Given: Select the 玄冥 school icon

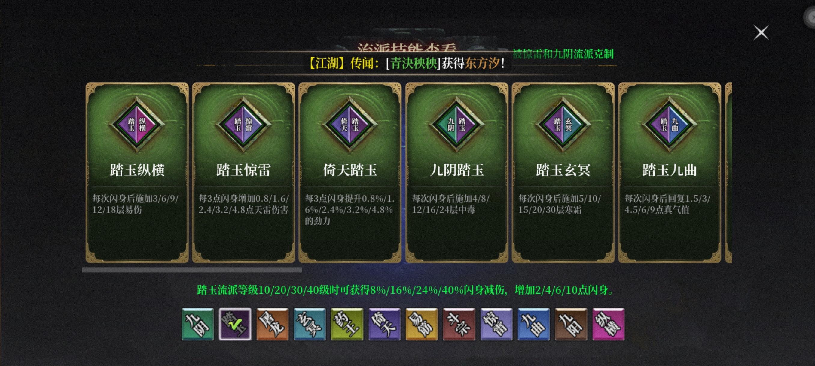Looking at the screenshot, I should 310,324.
